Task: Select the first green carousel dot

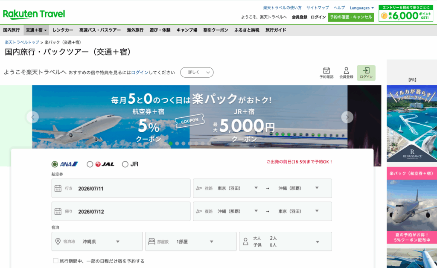Action: pos(171,143)
